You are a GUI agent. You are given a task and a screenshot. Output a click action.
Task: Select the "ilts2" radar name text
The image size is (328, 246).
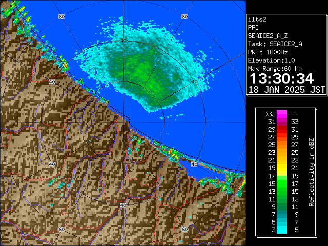tap(257, 19)
